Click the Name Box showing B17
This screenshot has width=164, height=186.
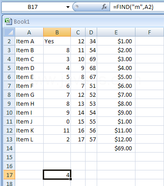coord(36,7)
